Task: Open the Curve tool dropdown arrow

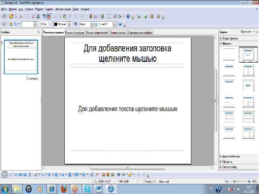Action: pyautogui.click(x=39, y=175)
